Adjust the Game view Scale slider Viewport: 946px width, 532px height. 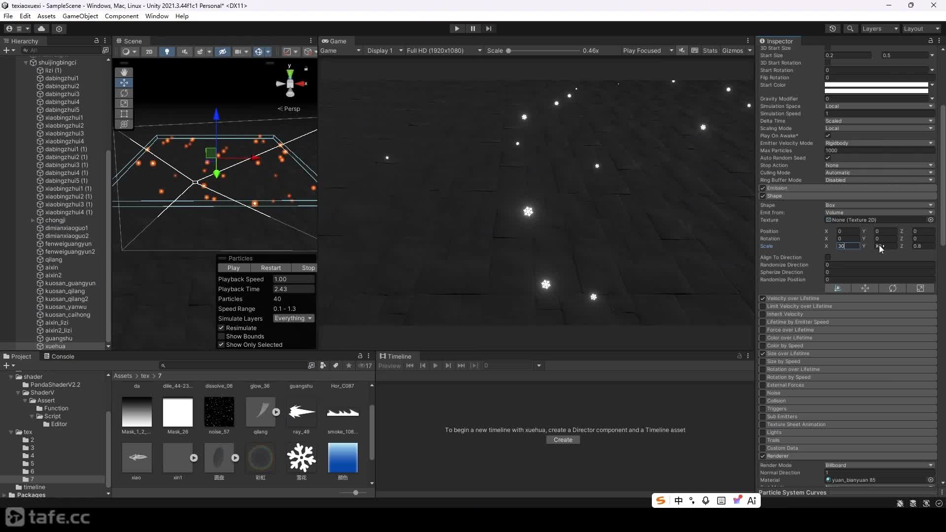tap(543, 51)
